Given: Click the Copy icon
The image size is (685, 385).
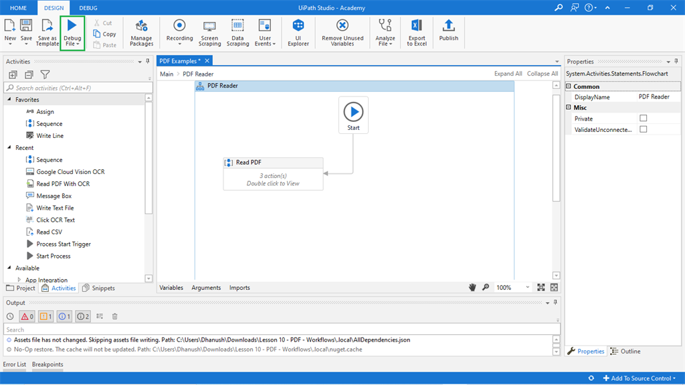Looking at the screenshot, I should coord(97,33).
